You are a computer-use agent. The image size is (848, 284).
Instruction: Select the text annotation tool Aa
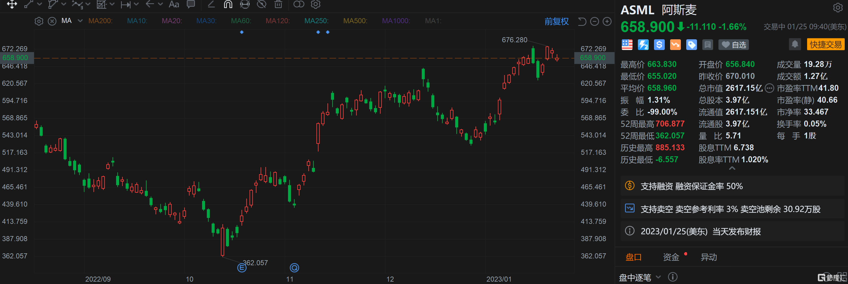pyautogui.click(x=173, y=4)
